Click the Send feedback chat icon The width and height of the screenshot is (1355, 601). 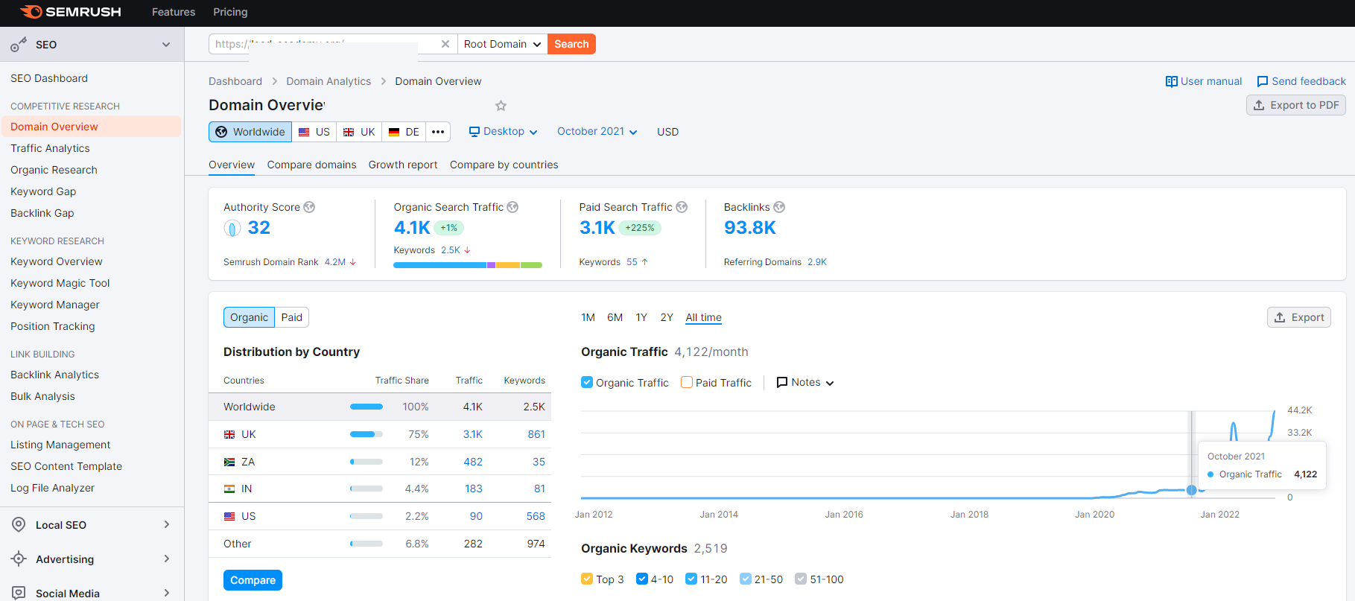[1262, 81]
